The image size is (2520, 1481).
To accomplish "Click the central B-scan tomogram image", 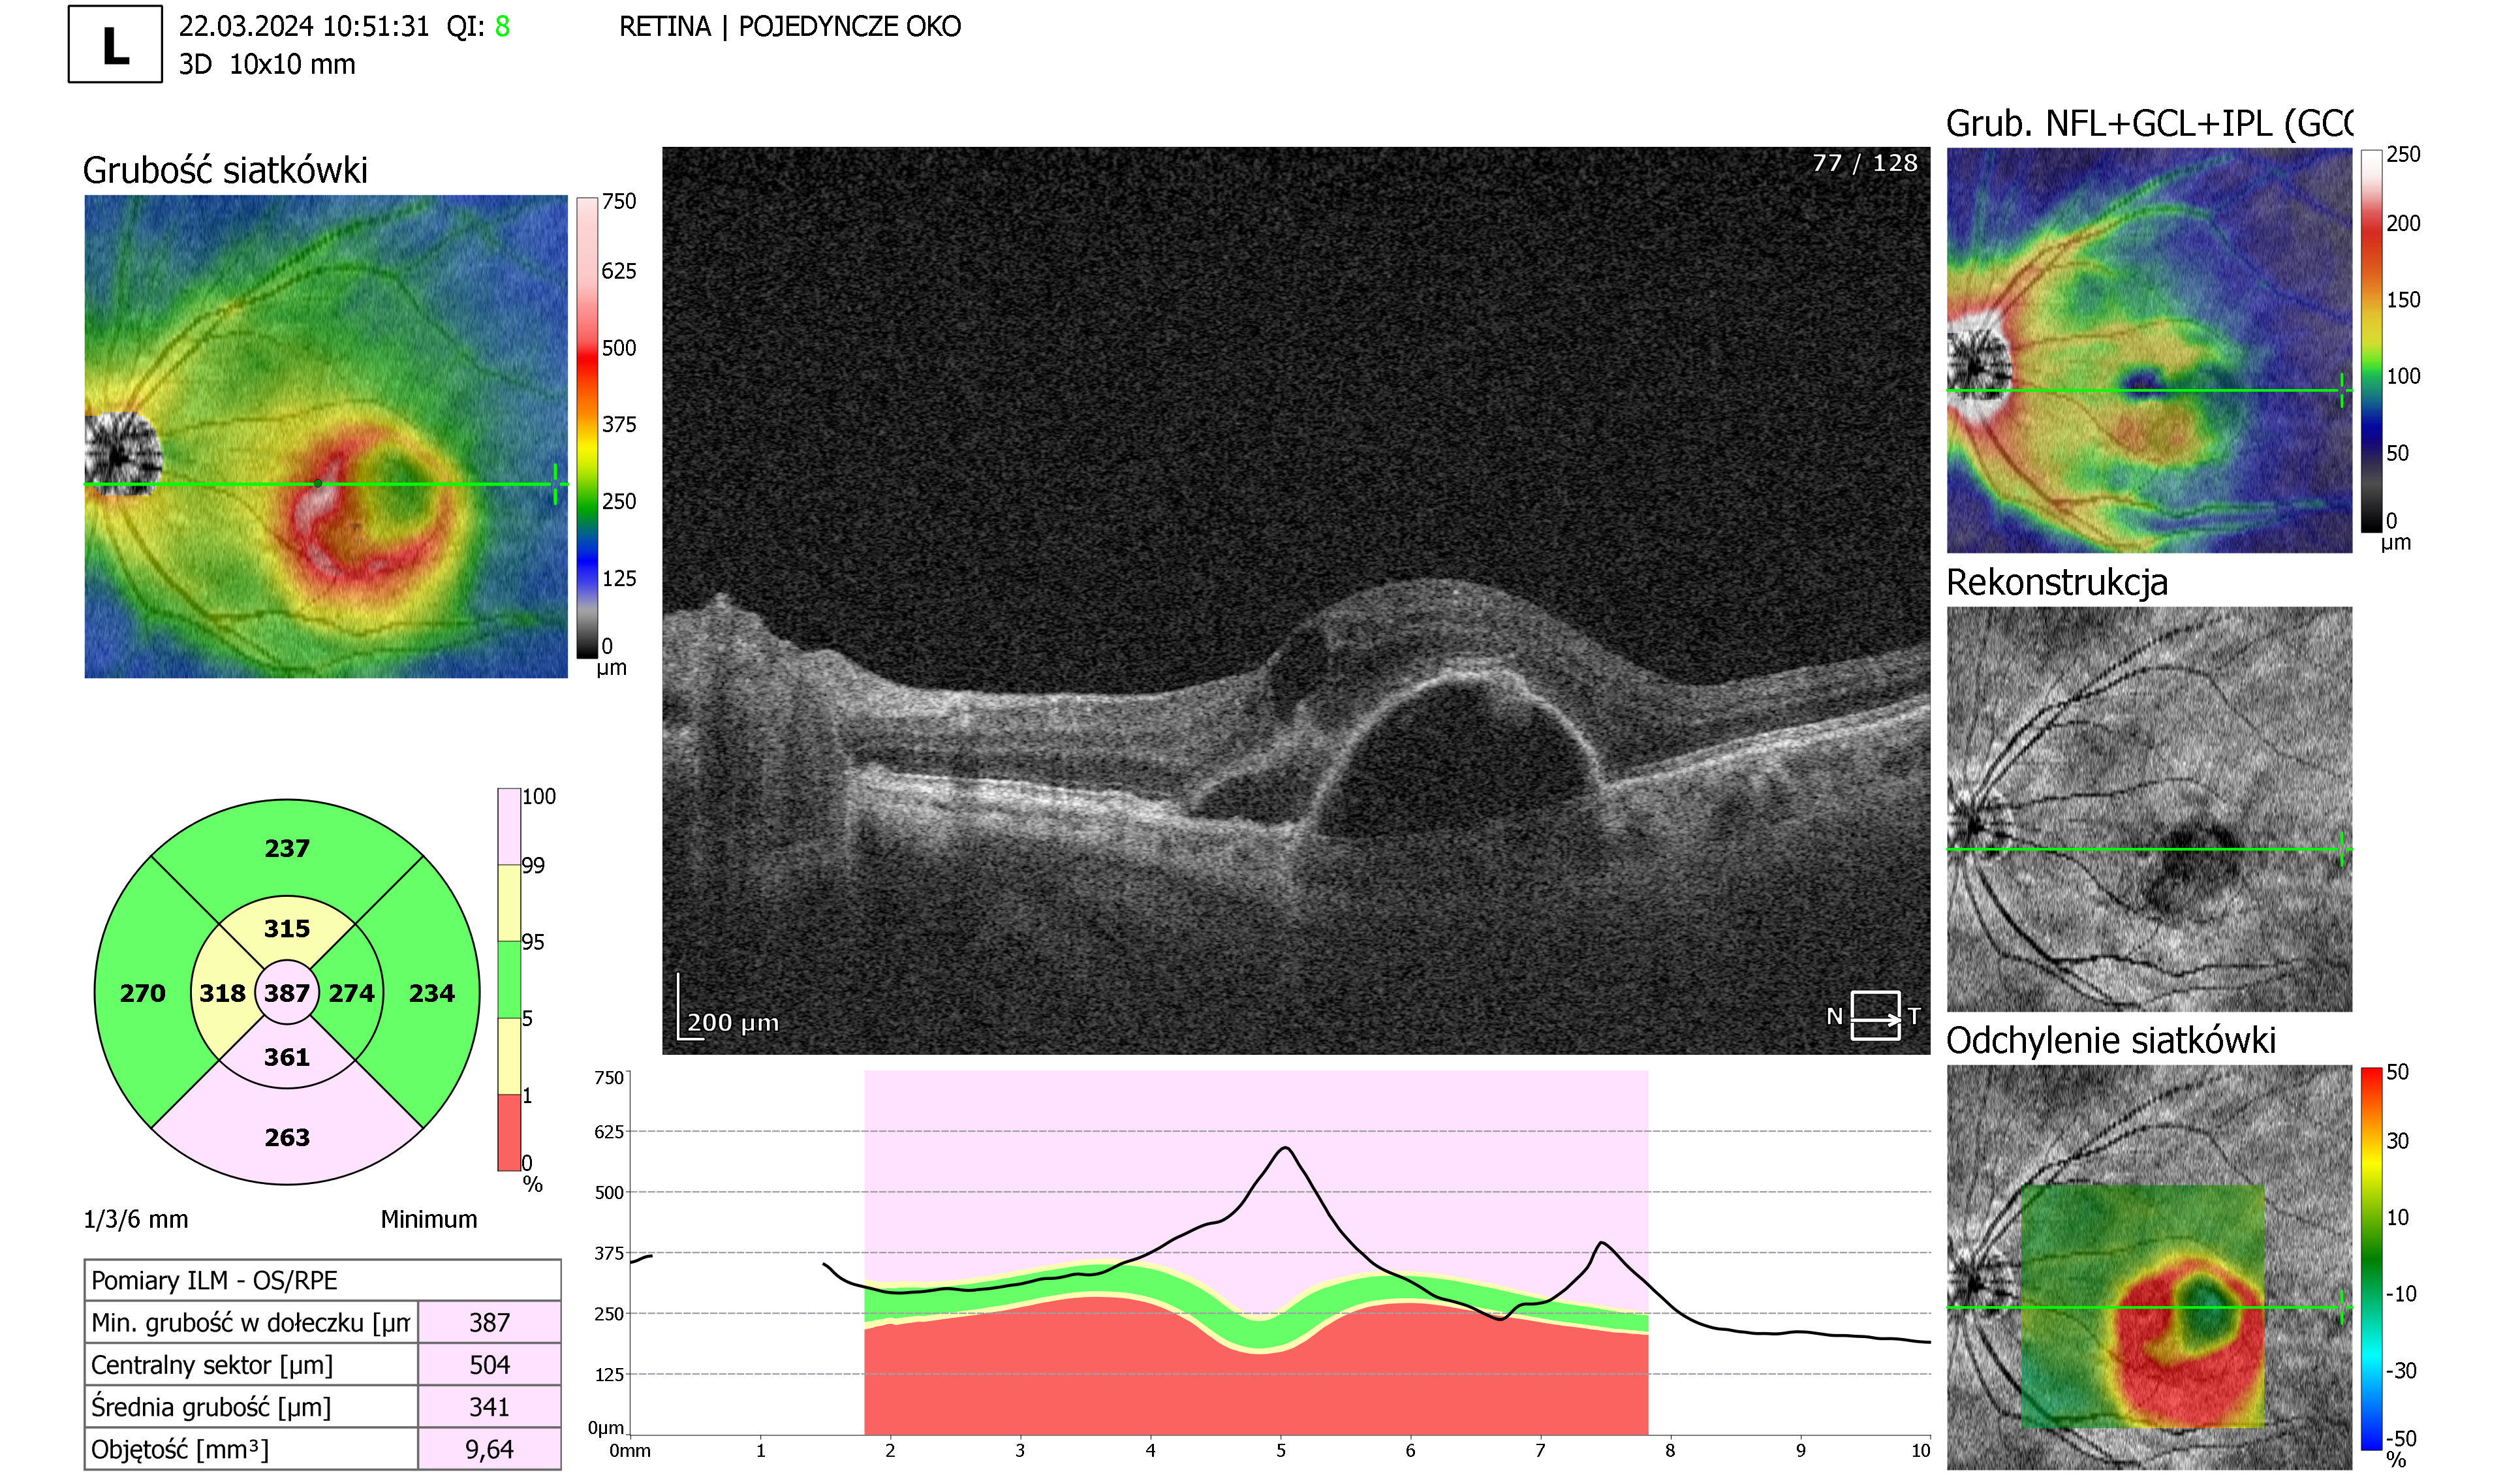I will pyautogui.click(x=1296, y=601).
